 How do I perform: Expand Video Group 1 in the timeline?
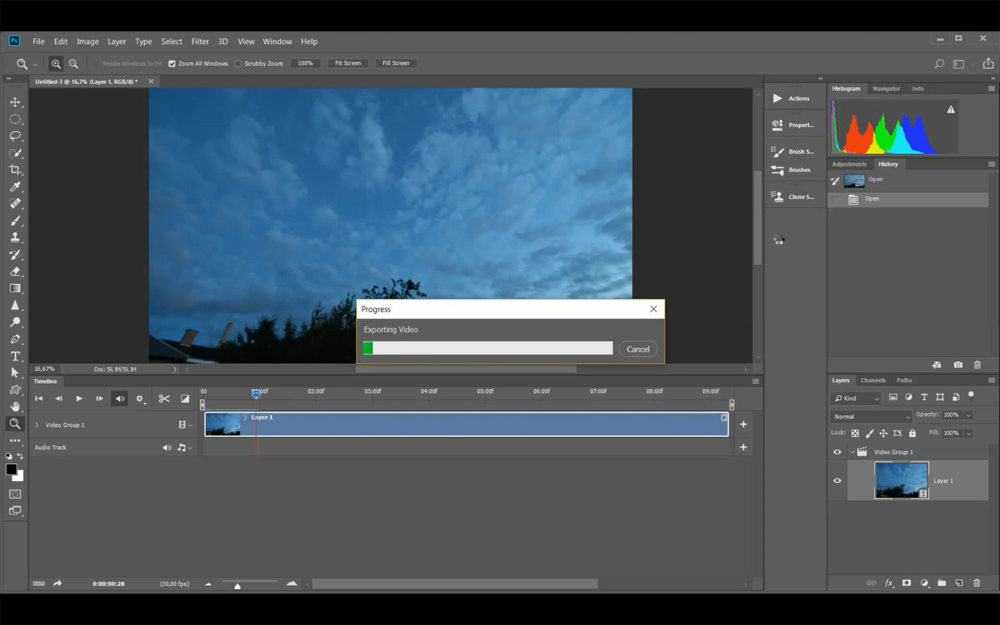(x=37, y=425)
